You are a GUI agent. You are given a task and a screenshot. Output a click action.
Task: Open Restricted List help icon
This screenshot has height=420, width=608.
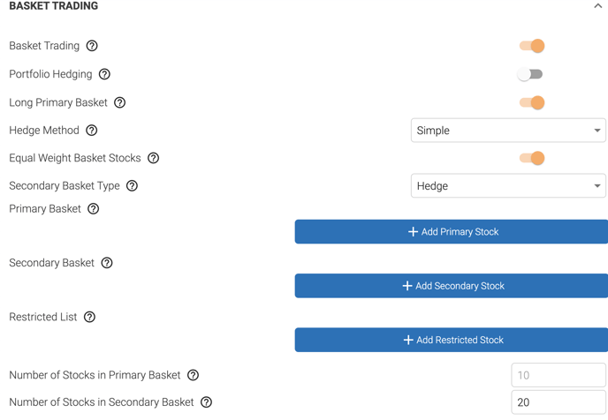click(x=89, y=317)
